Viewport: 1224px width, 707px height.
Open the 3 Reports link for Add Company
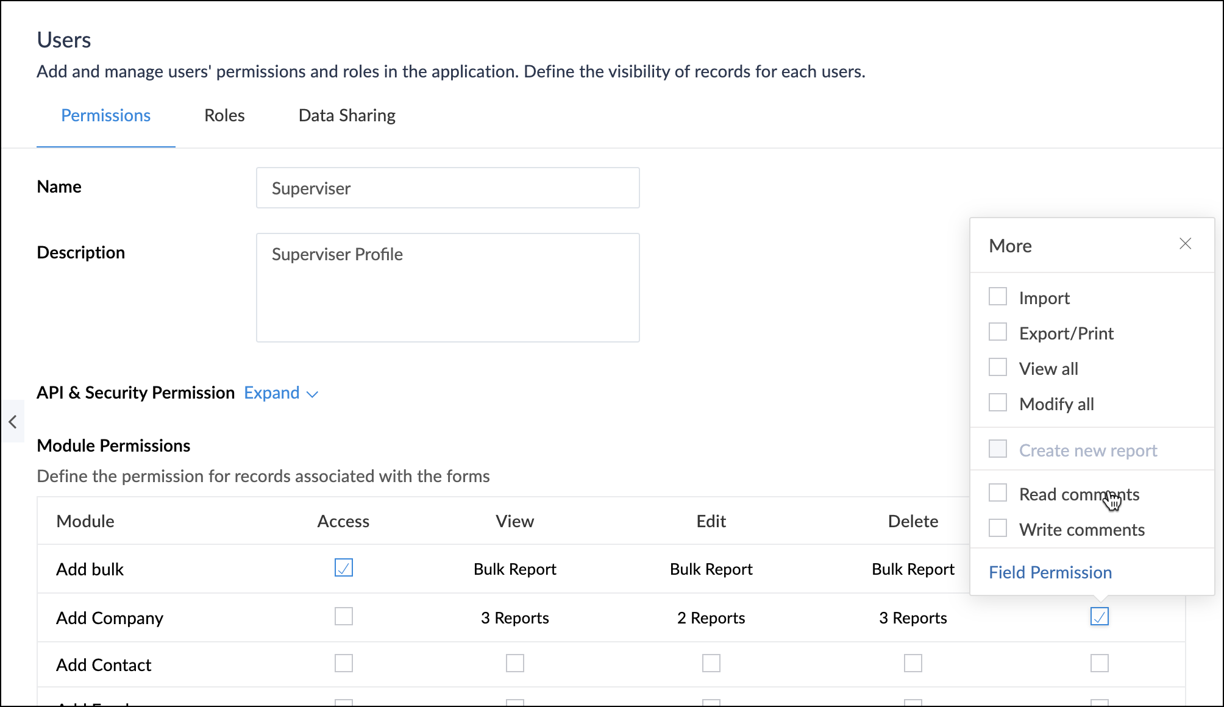(x=515, y=617)
